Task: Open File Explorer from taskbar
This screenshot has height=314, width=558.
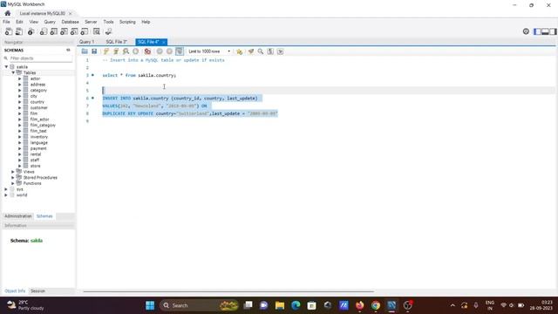Action: click(280, 305)
